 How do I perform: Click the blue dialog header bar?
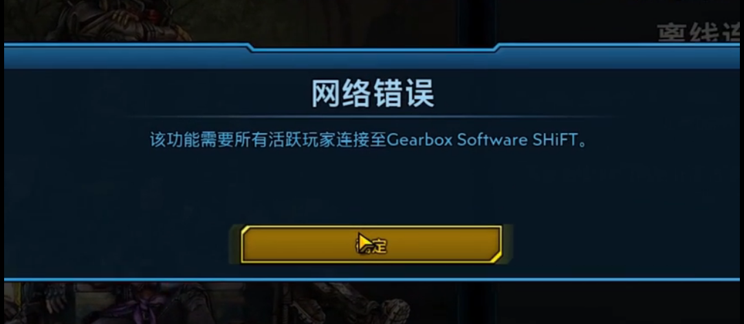(372, 56)
